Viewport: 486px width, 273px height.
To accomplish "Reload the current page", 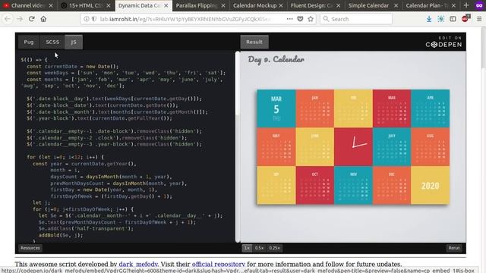I will (x=31, y=19).
